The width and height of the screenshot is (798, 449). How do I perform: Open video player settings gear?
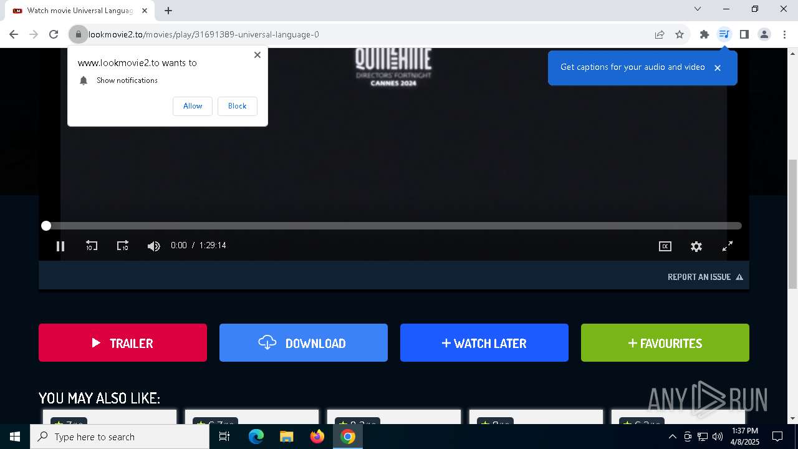tap(696, 246)
